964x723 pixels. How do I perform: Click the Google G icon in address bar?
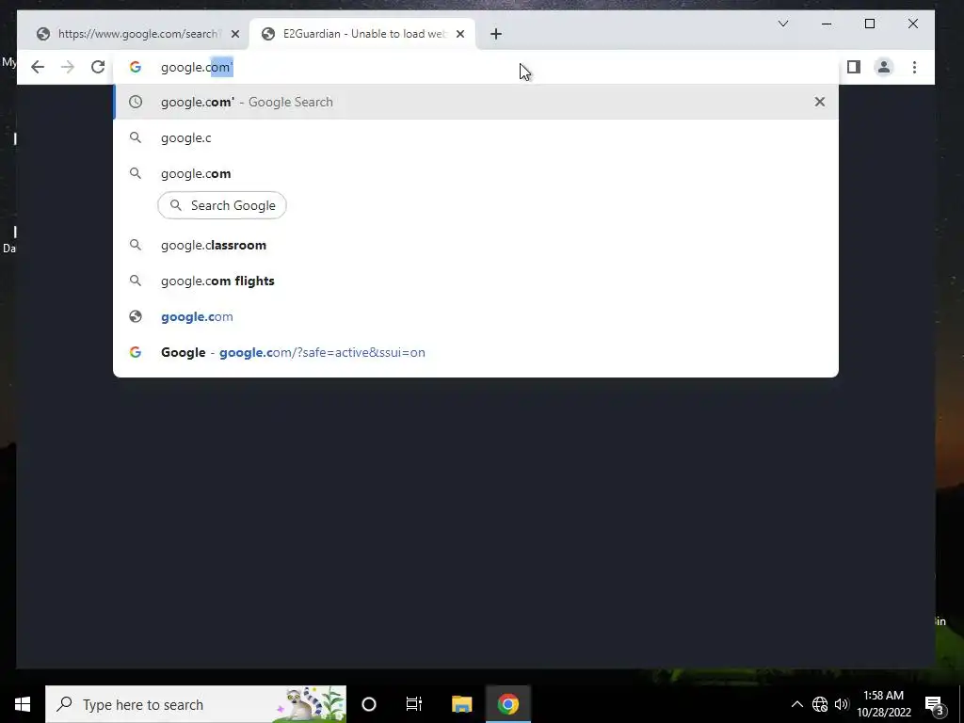pyautogui.click(x=136, y=67)
